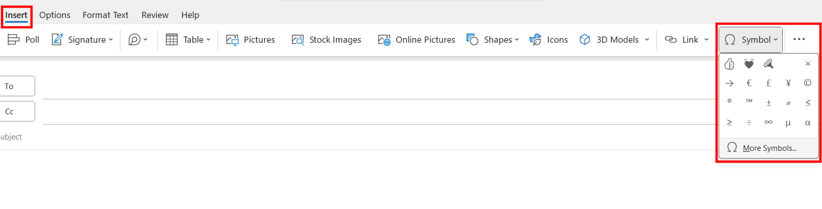This screenshot has height=209, width=822.
Task: Insert the thumbs up emoji symbol
Action: tap(729, 64)
